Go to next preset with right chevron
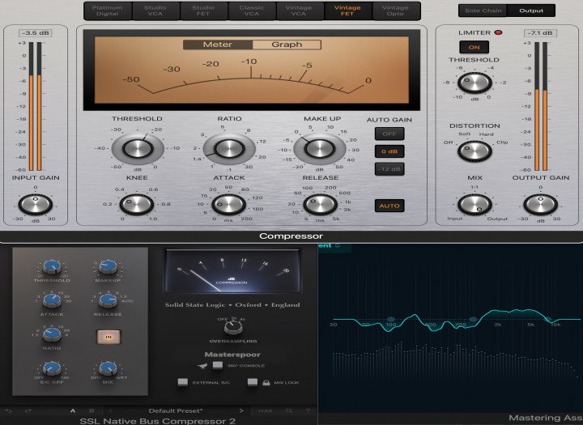Image resolution: width=583 pixels, height=425 pixels. click(x=240, y=410)
